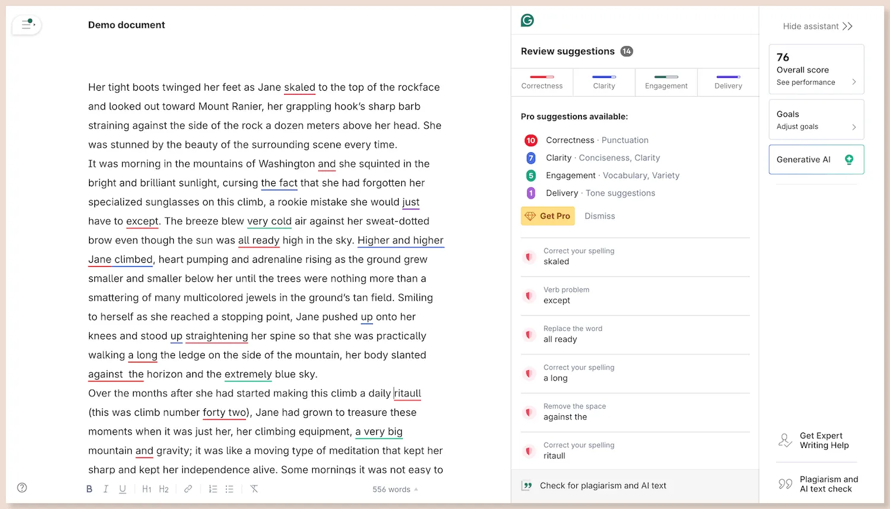
Task: Create a bulleted list
Action: 230,488
